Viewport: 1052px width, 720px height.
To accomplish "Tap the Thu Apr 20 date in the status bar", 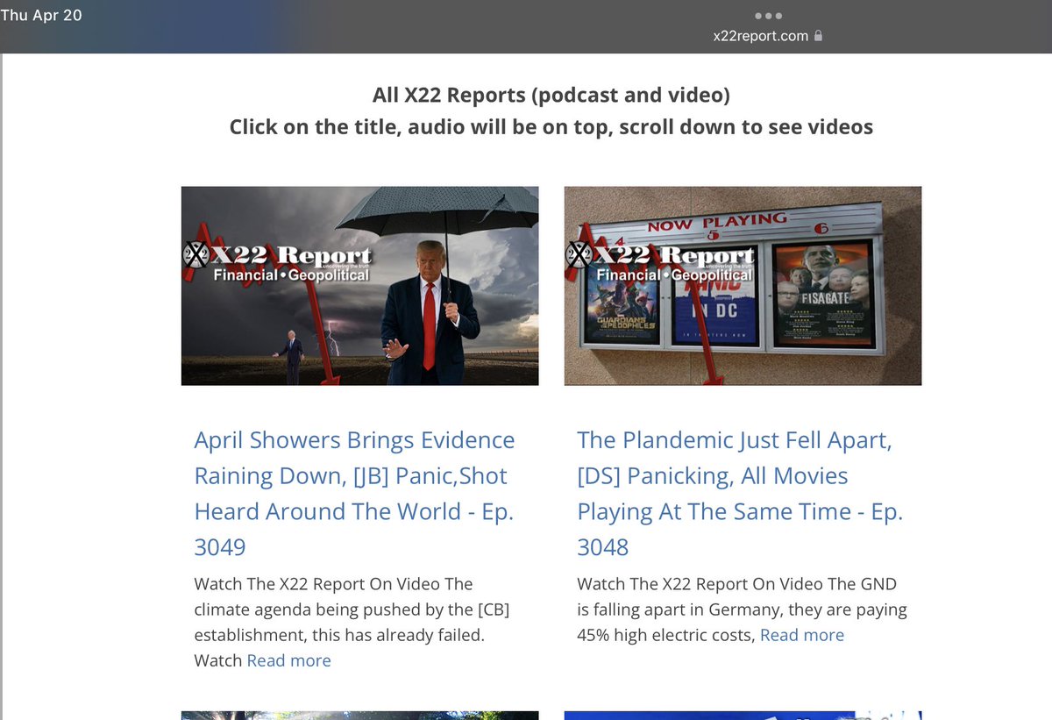I will (x=41, y=15).
